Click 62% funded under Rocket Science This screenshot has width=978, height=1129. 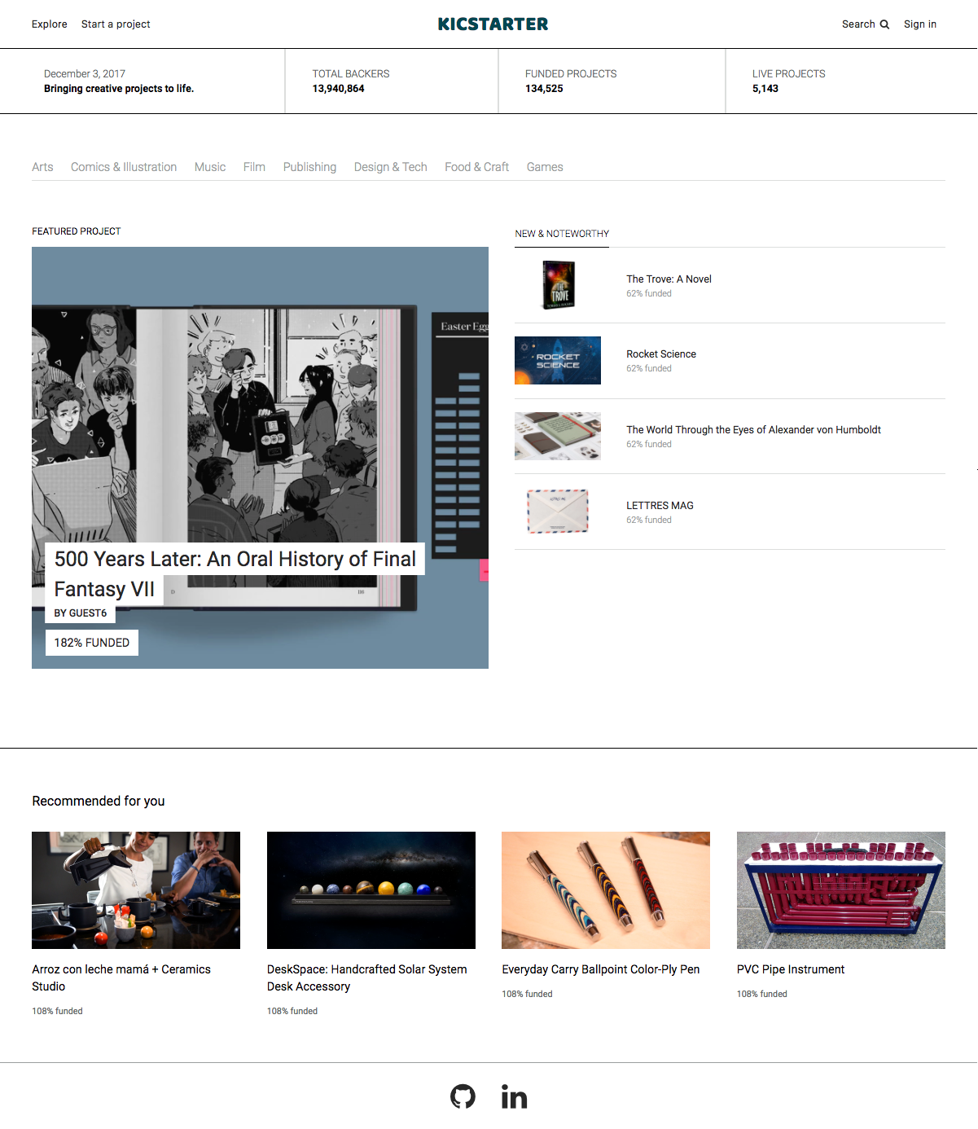pyautogui.click(x=649, y=368)
